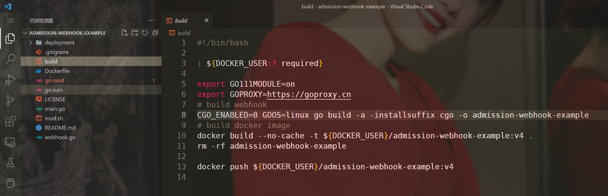Viewport: 608px width, 196px height.
Task: Refresh the explorer file tree
Action: point(145,33)
